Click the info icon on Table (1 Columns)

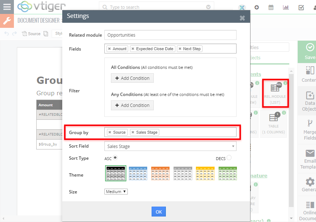284,113
